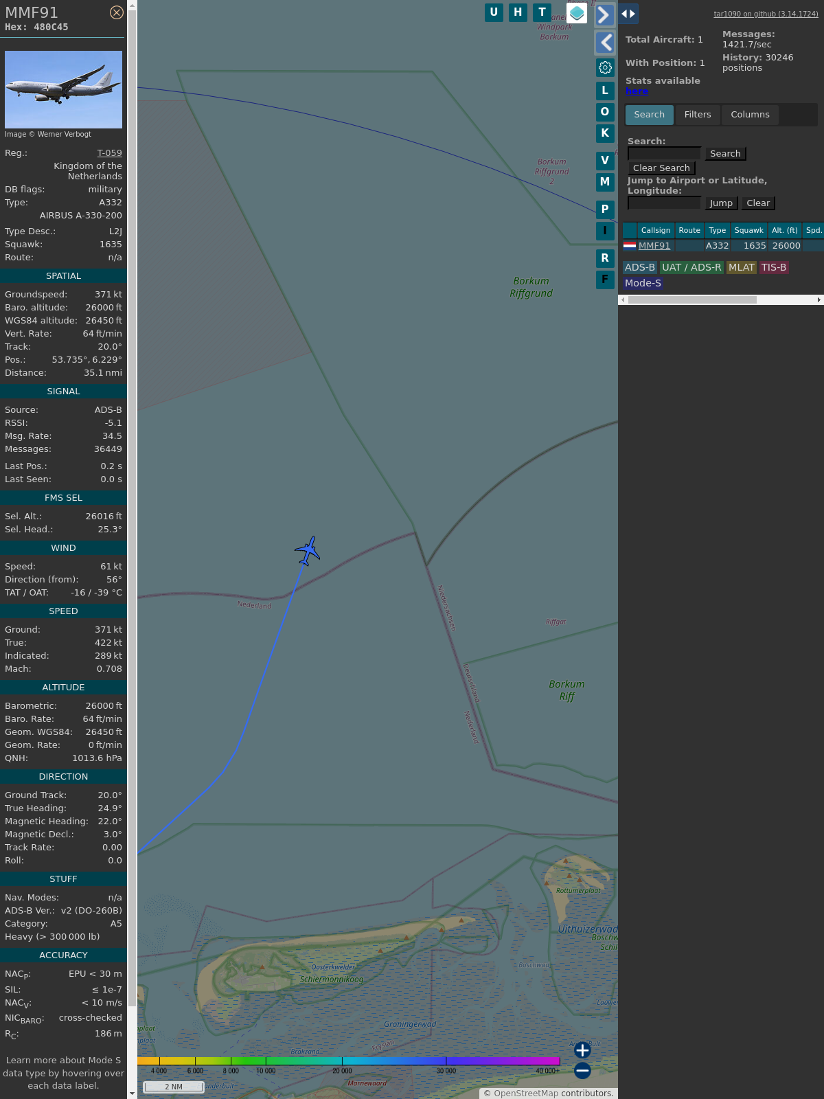The width and height of the screenshot is (824, 1099).
Task: Click the scrollbar's right arrow in table
Action: pos(819,300)
